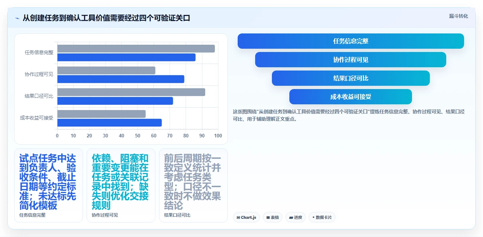Pick the blue bar for 成本收益可接受
This screenshot has height=237, width=483.
[x=110, y=123]
